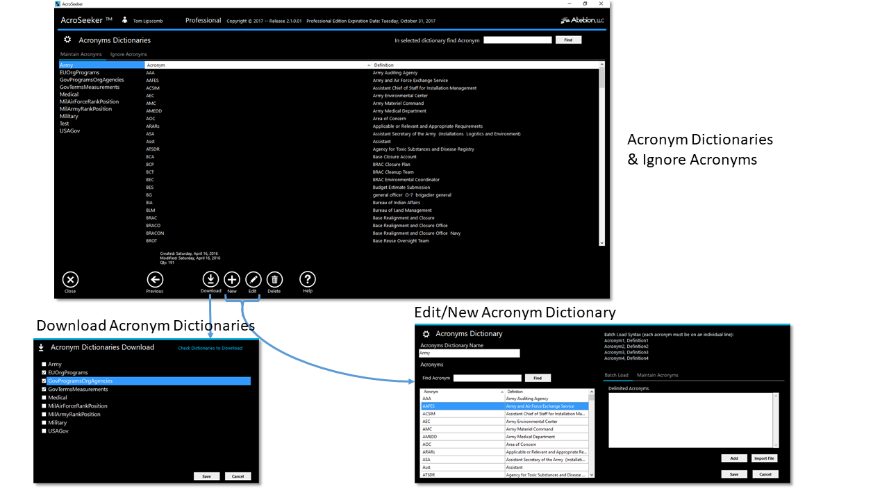Check the Medical dictionary checkbox
The height and width of the screenshot is (500, 889).
(x=44, y=398)
